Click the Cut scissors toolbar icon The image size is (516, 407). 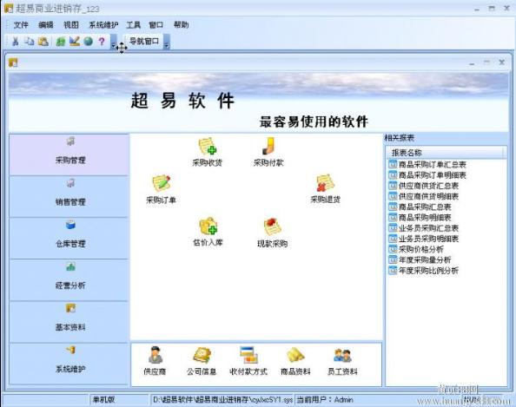point(15,42)
